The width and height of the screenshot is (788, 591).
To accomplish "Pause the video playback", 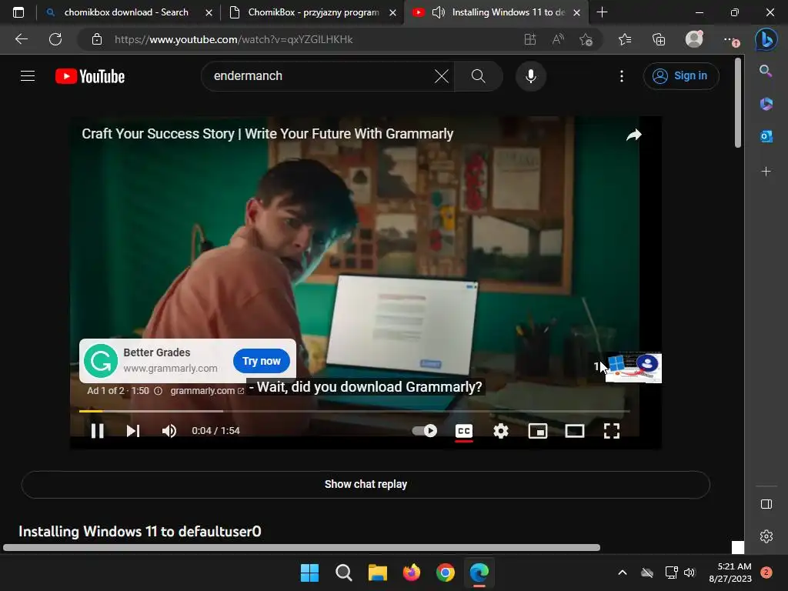I will click(98, 431).
